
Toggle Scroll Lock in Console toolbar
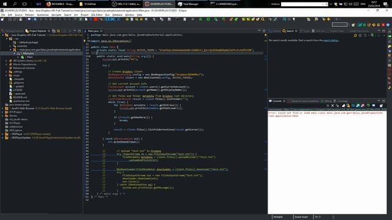[349, 106]
